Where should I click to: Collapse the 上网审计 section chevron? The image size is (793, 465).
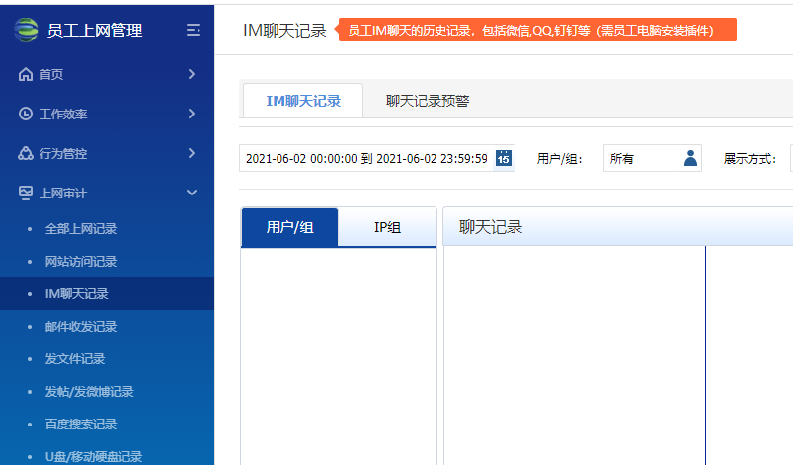pos(192,193)
